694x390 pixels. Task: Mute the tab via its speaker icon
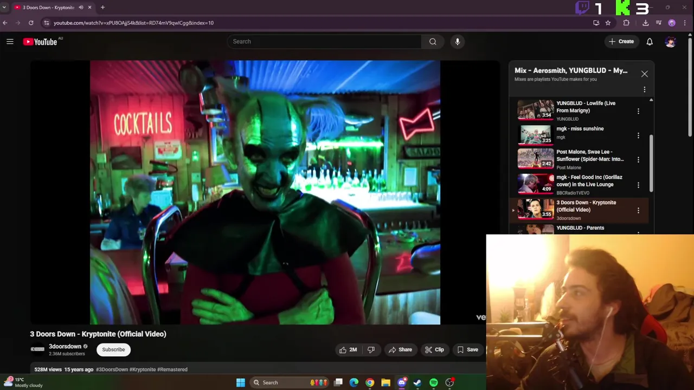81,8
